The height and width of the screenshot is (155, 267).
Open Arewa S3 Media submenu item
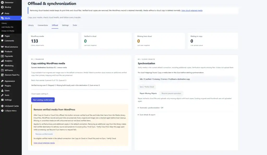coord(8,31)
